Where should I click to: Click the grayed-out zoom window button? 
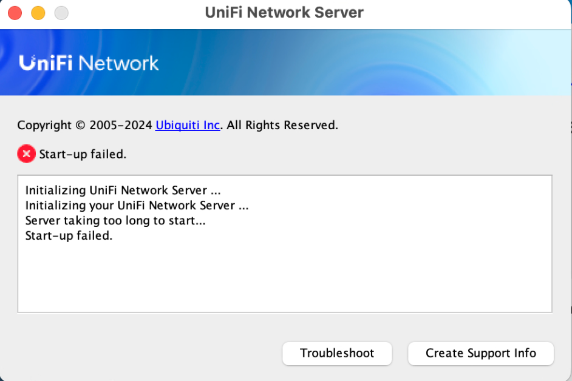61,13
